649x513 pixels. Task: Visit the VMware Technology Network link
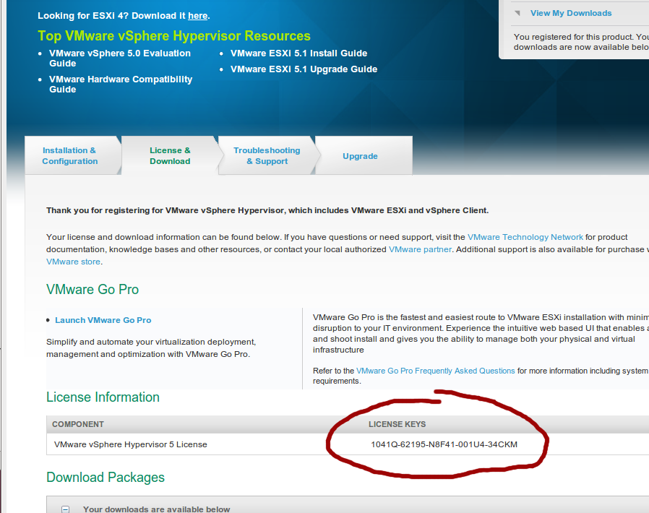[525, 237]
